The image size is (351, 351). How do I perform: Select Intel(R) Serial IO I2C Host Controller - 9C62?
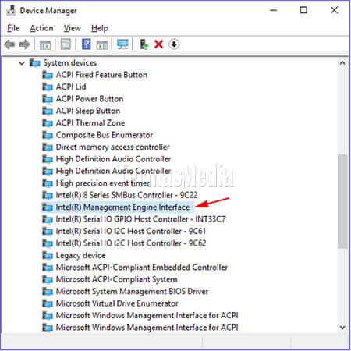tap(131, 243)
